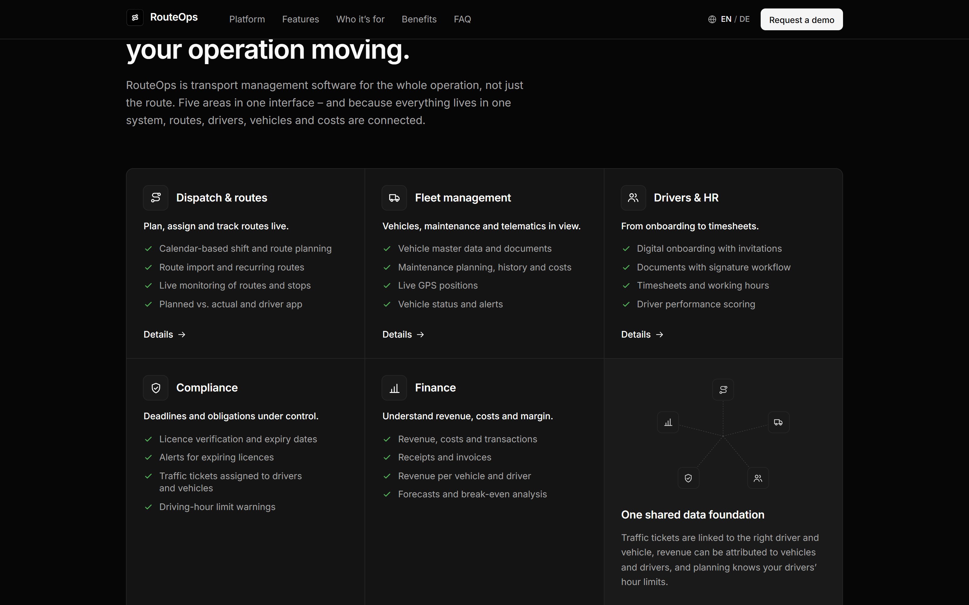
Task: Click 'Timesheets and working hours' item
Action: point(703,286)
